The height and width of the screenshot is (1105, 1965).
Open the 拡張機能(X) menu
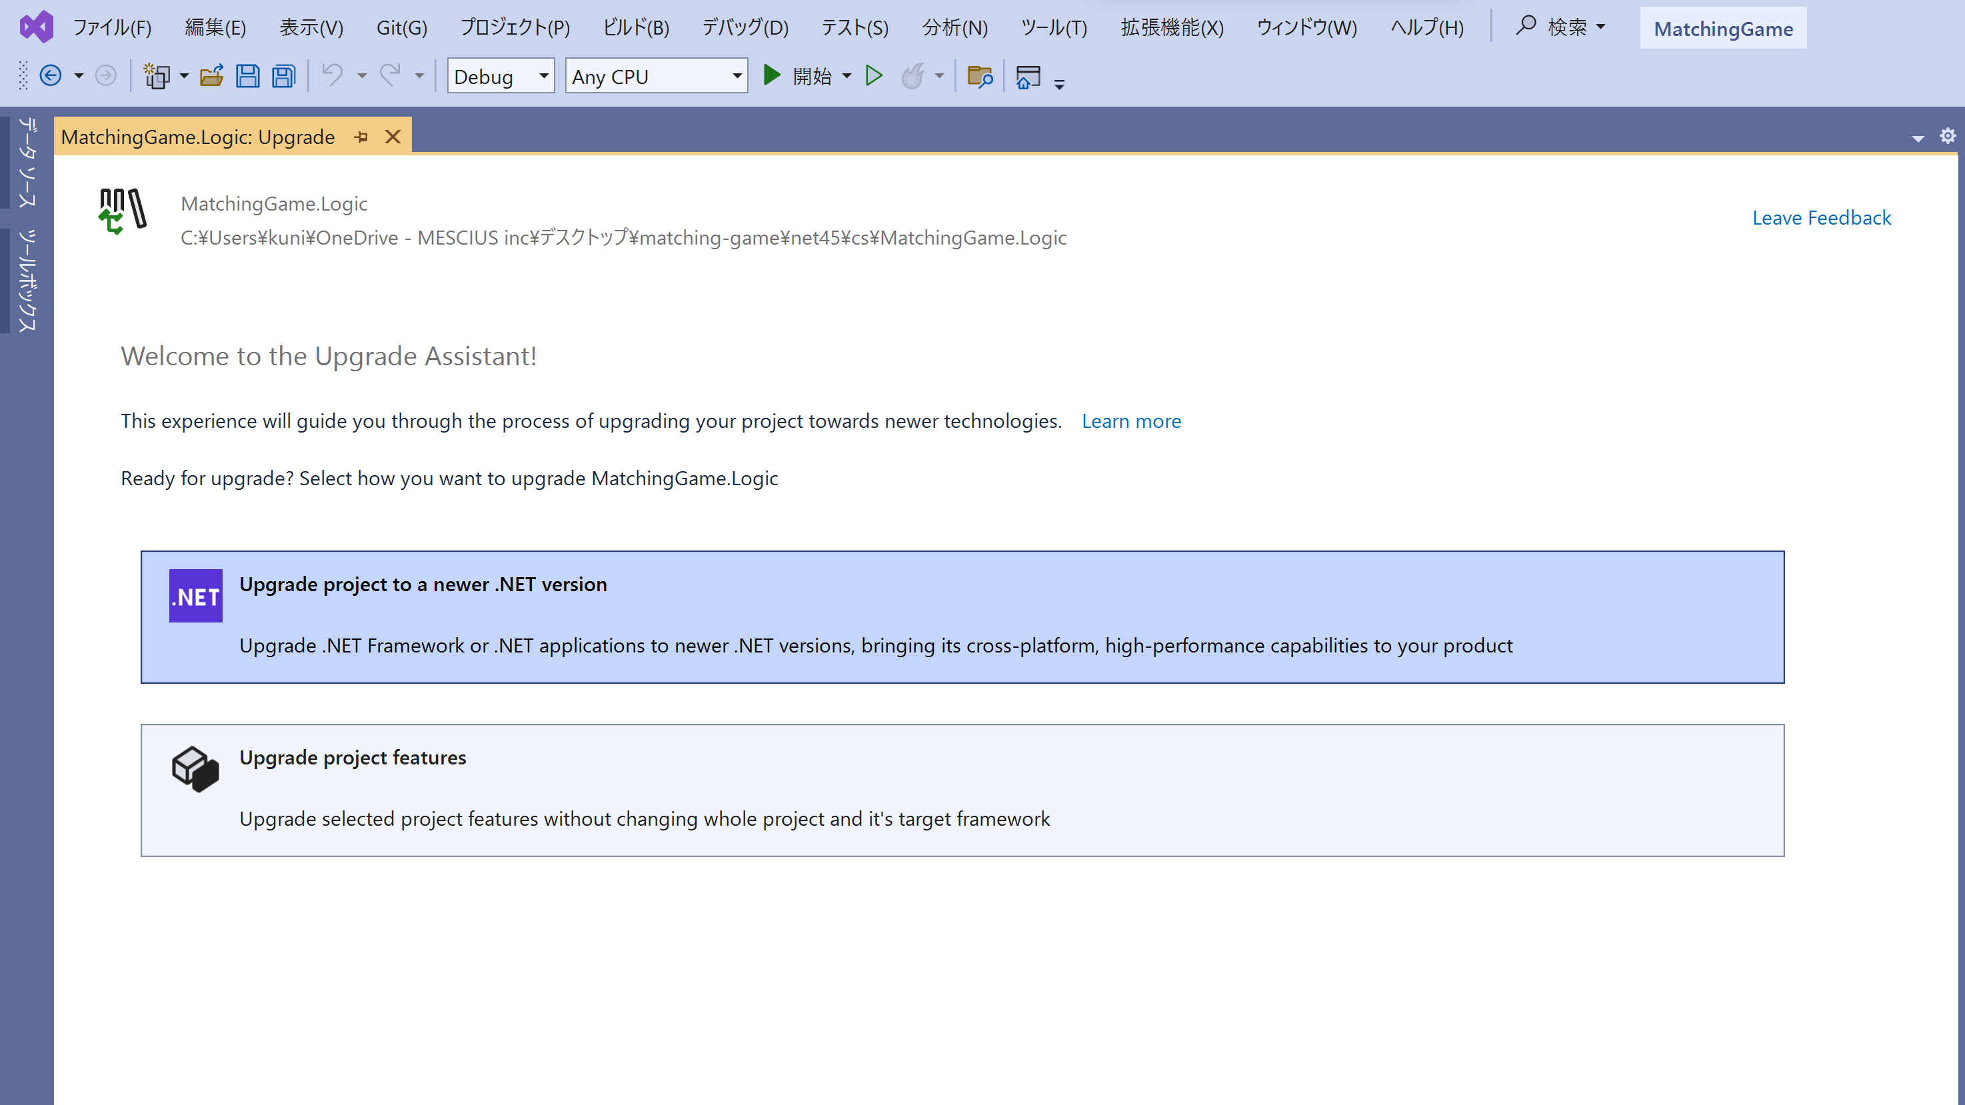point(1172,27)
